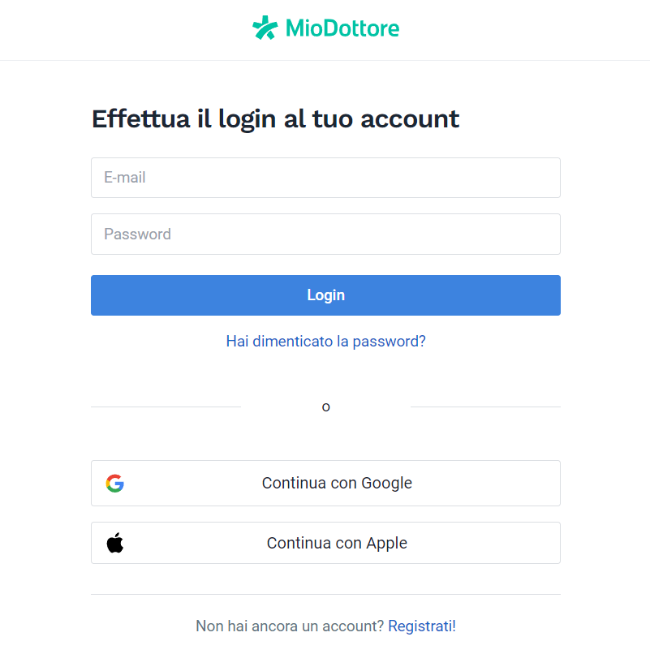Choose 'Continua con Apple' sign-in option
Screen dimensions: 650x654
coord(325,542)
